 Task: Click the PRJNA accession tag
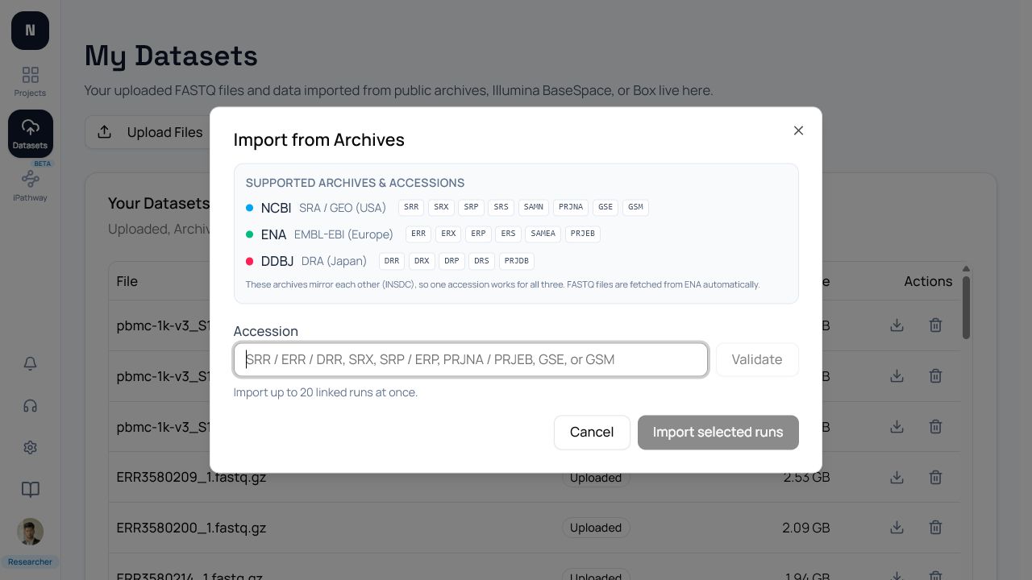click(x=571, y=207)
